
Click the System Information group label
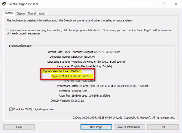click(x=20, y=46)
